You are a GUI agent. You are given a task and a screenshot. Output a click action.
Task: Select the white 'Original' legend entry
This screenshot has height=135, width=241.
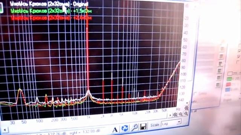pos(49,4)
